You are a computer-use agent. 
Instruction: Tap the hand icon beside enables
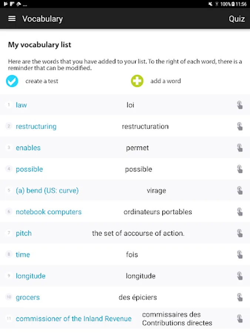(240, 148)
